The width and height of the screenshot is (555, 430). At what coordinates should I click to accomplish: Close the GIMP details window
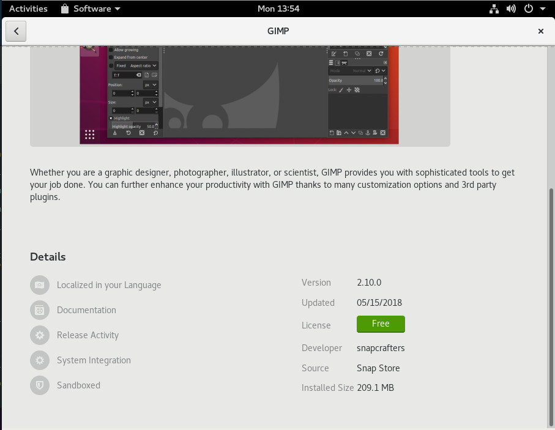541,31
